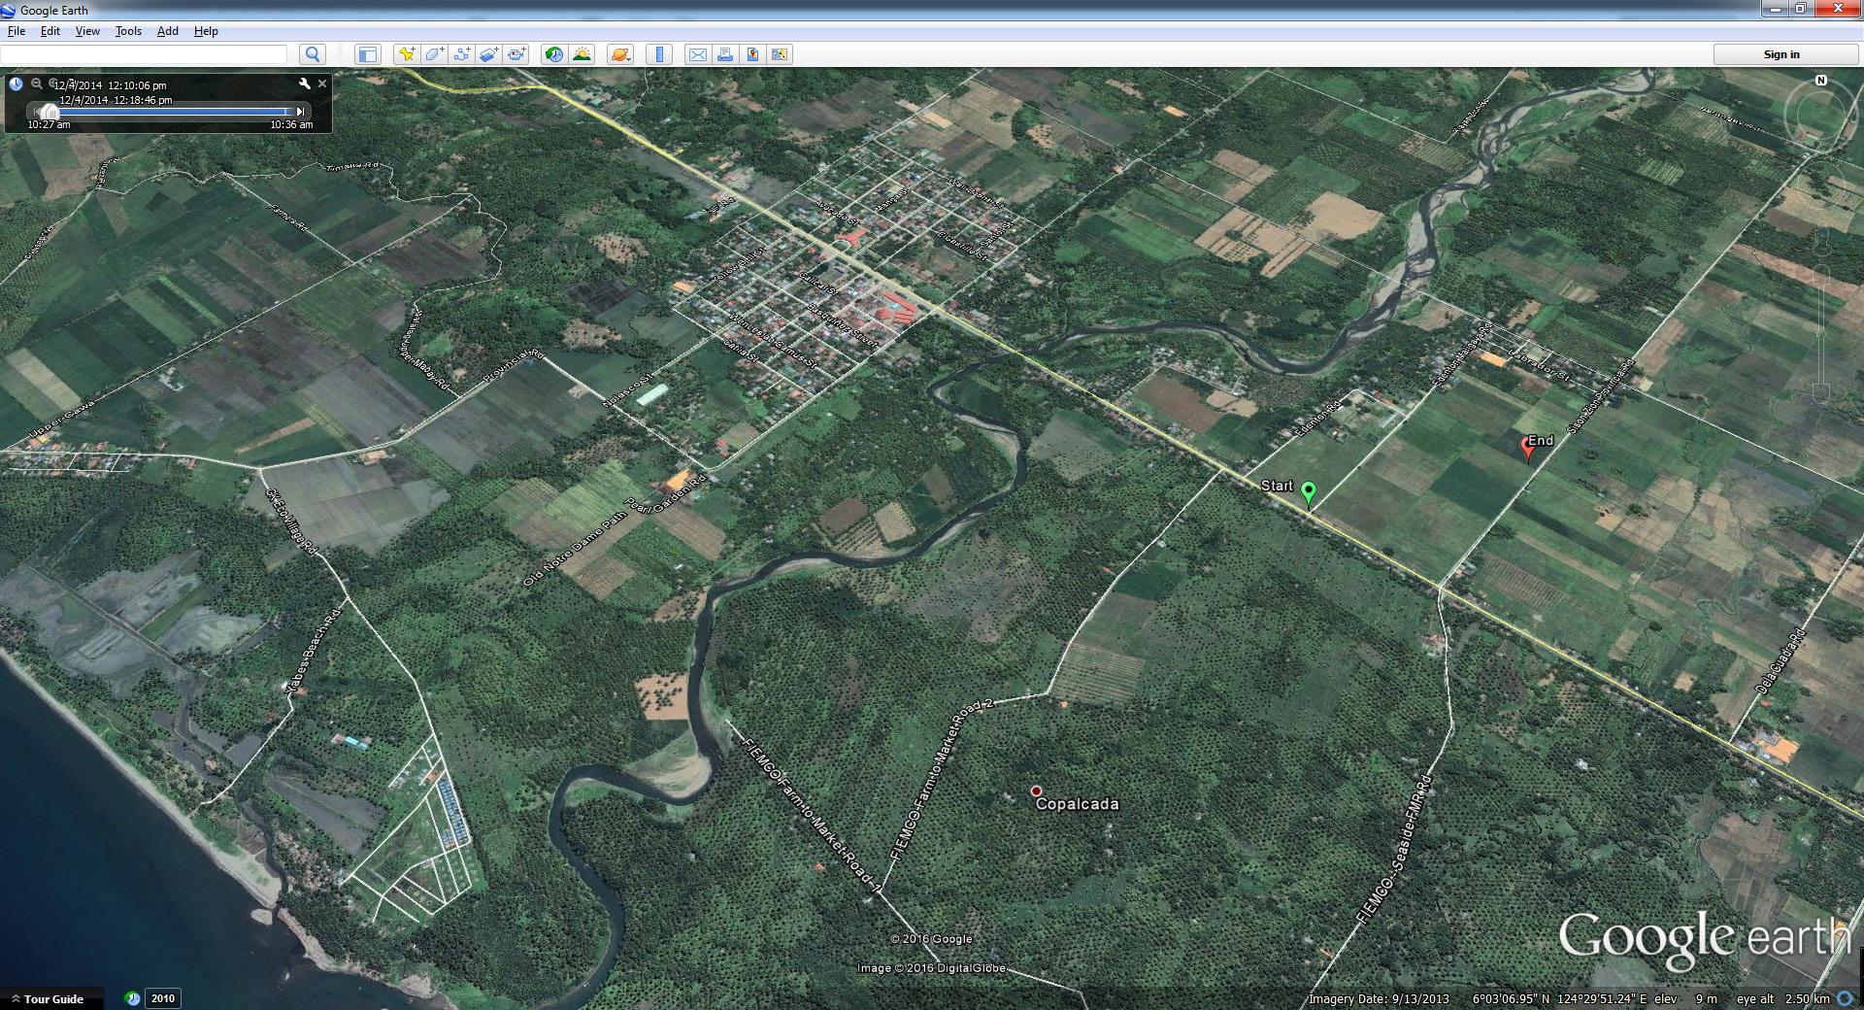The image size is (1864, 1010).
Task: Open the Add menu
Action: click(x=168, y=31)
